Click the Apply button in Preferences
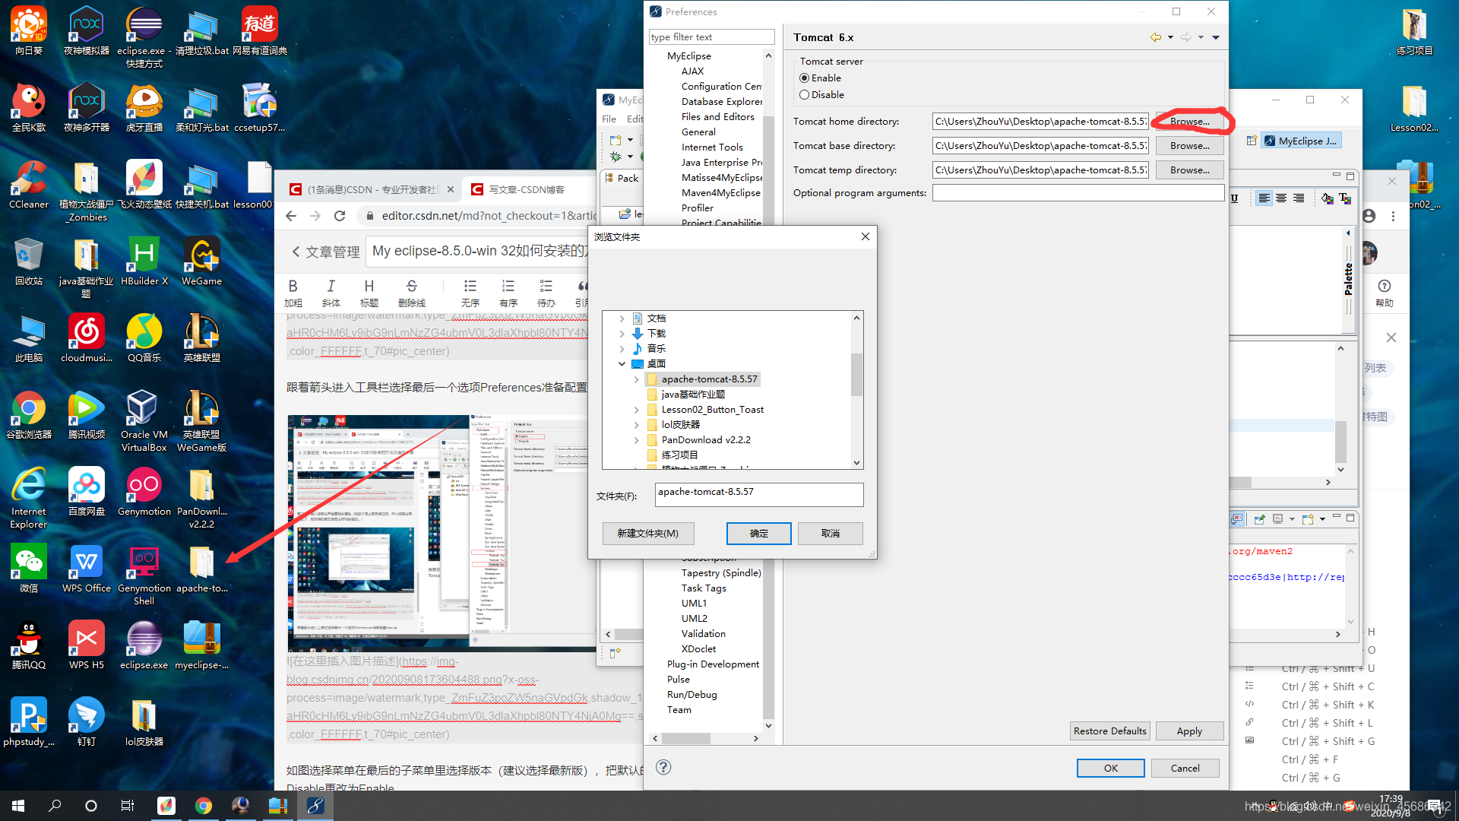Screen dimensions: 1459x821 tap(1189, 731)
